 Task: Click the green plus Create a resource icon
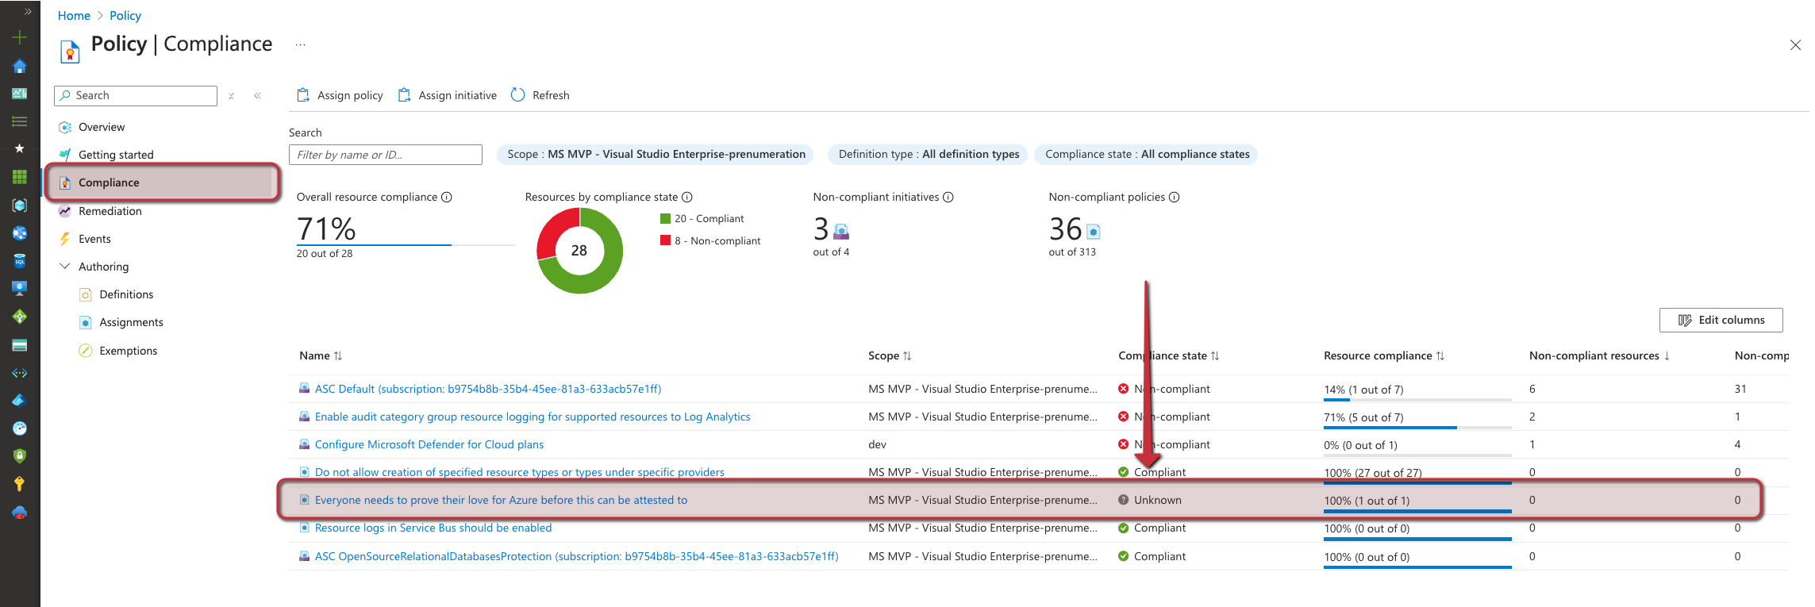pos(20,37)
